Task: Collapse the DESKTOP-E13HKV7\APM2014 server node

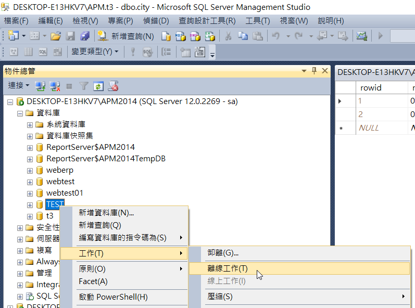Action: pos(10,102)
